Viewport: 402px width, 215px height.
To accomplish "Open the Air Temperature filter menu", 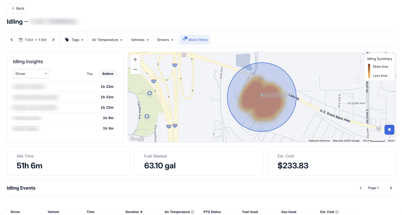I will point(107,40).
